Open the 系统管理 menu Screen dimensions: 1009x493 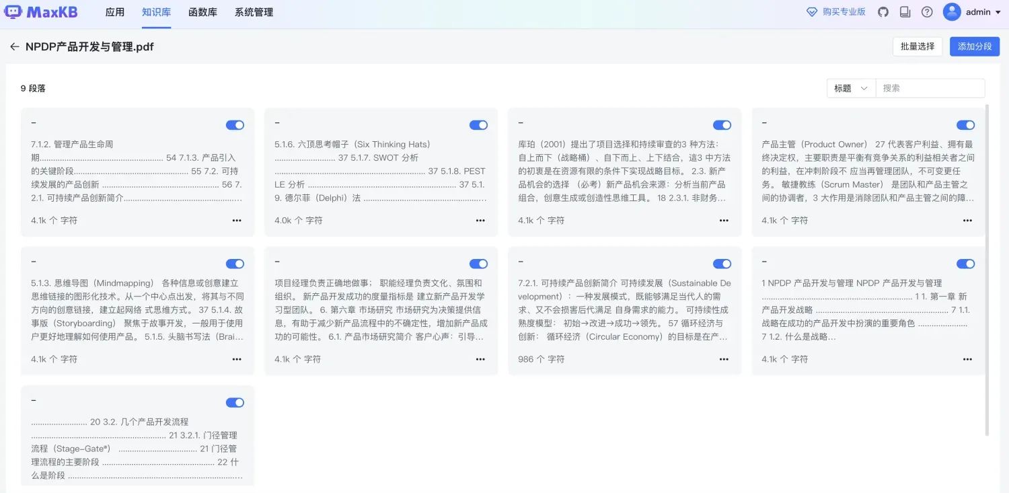click(254, 11)
